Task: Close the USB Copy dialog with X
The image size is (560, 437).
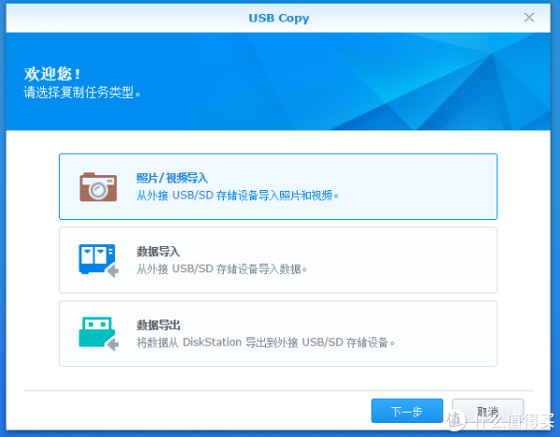Action: (x=529, y=18)
